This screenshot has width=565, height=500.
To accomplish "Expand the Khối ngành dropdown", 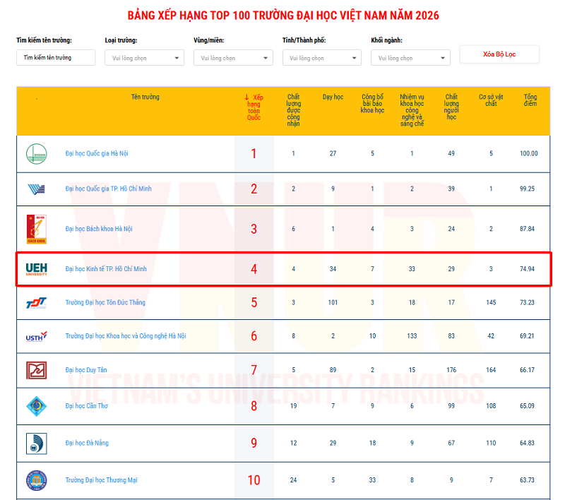I will coord(410,58).
